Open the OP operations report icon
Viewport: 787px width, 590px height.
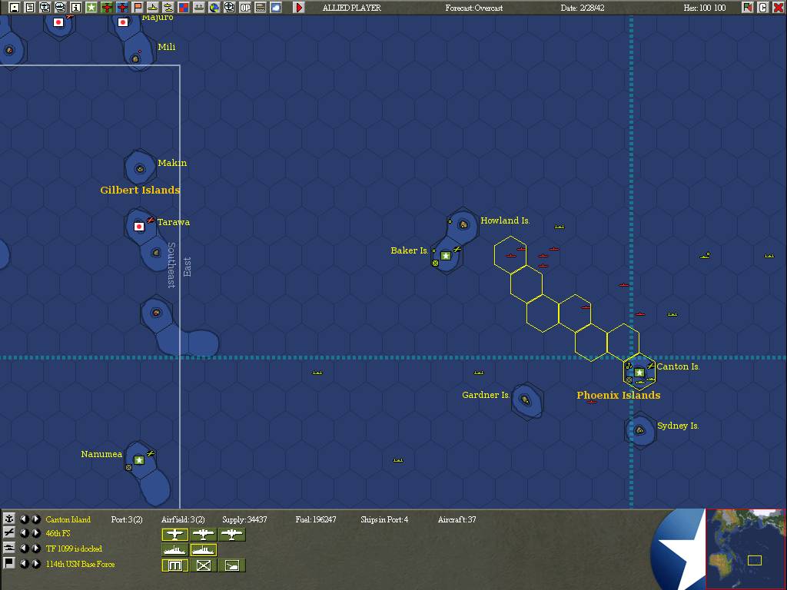(245, 7)
